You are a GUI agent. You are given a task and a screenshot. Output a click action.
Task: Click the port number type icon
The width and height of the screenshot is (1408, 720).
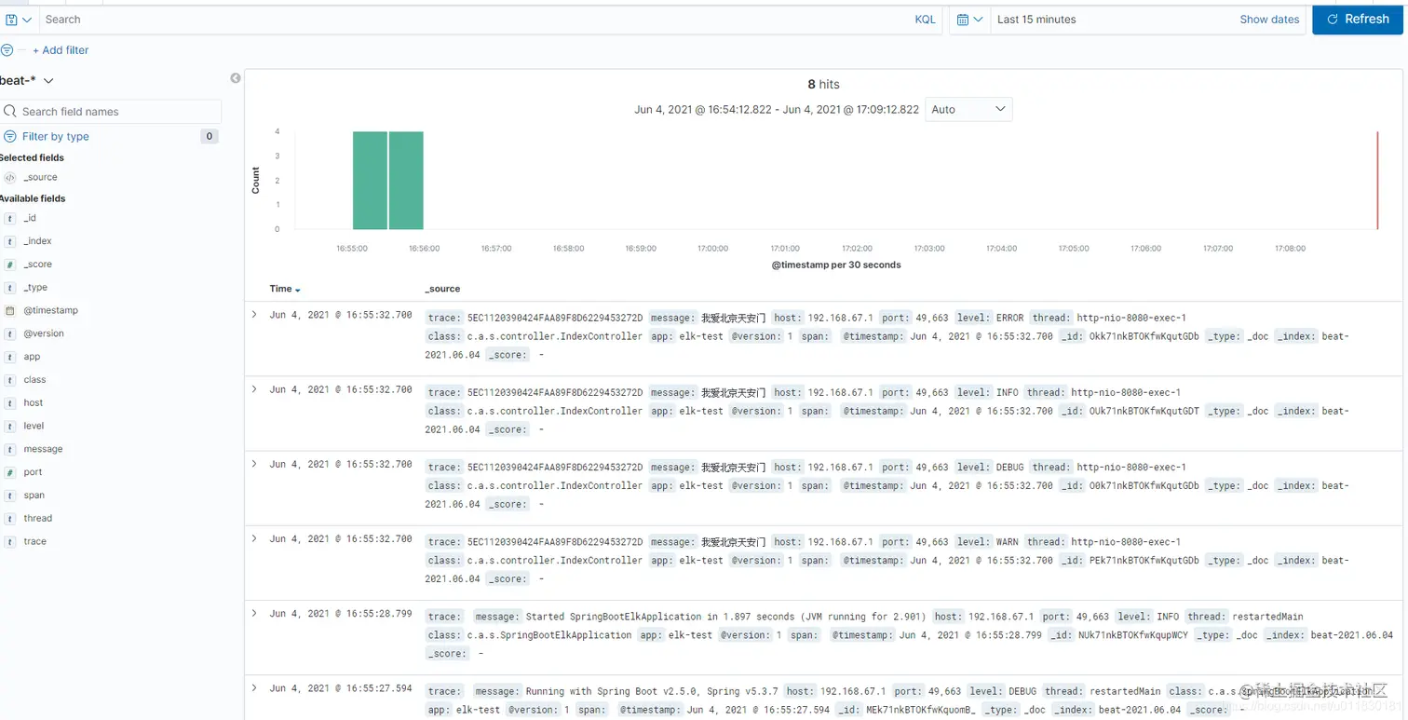click(x=10, y=472)
